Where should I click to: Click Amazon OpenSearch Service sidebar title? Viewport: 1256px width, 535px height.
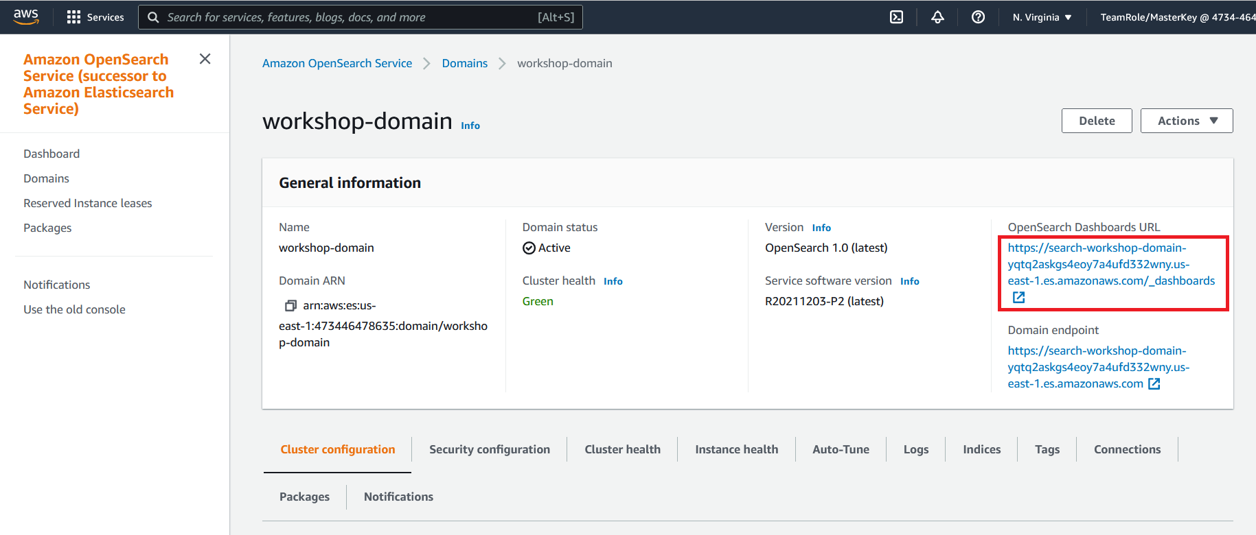point(99,84)
